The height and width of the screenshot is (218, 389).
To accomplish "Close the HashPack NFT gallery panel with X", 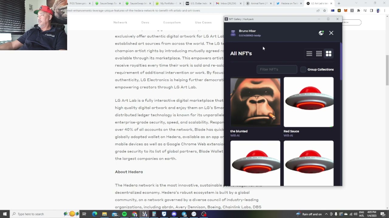I will click(331, 33).
